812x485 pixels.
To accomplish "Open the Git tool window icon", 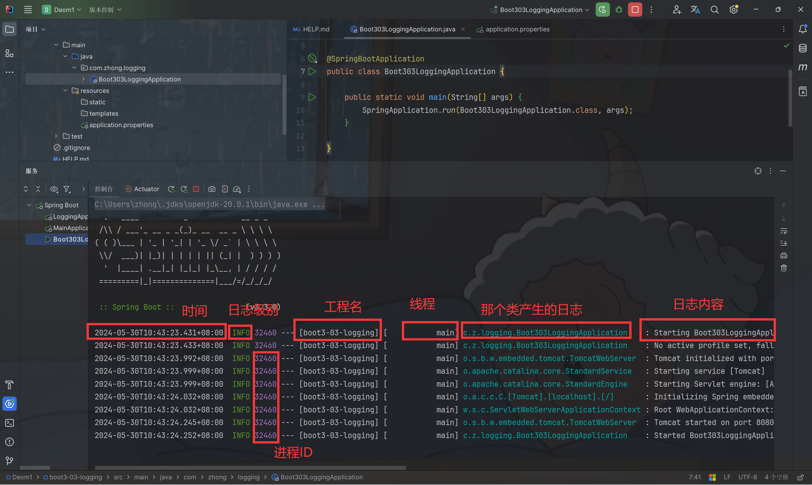I will [10, 461].
